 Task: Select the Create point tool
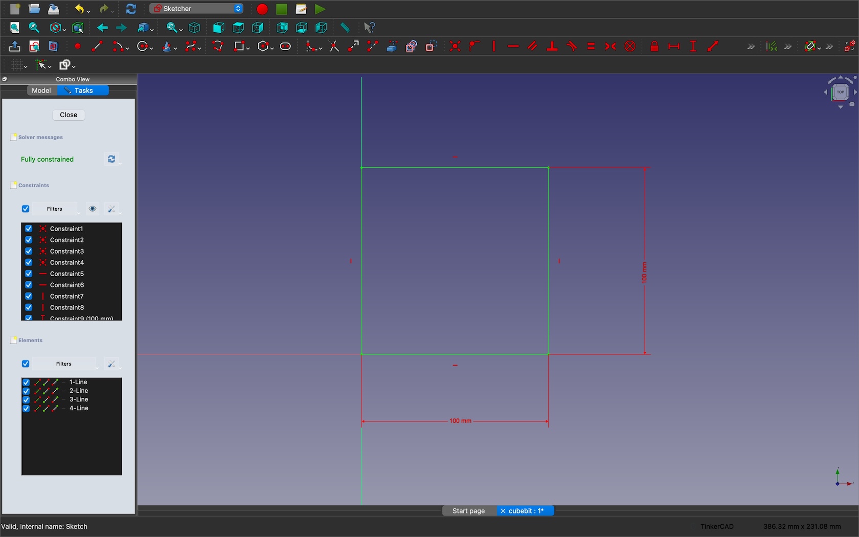click(78, 47)
